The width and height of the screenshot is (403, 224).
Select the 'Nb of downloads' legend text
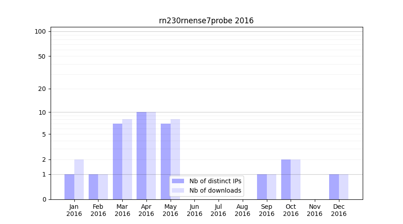215,190
